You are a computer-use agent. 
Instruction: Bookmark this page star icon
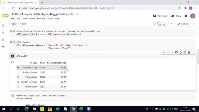coord(179,8)
